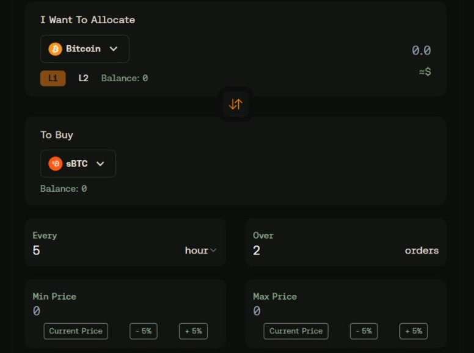474x353 pixels.
Task: Decrease Max Price by 5%
Action: pyautogui.click(x=363, y=331)
